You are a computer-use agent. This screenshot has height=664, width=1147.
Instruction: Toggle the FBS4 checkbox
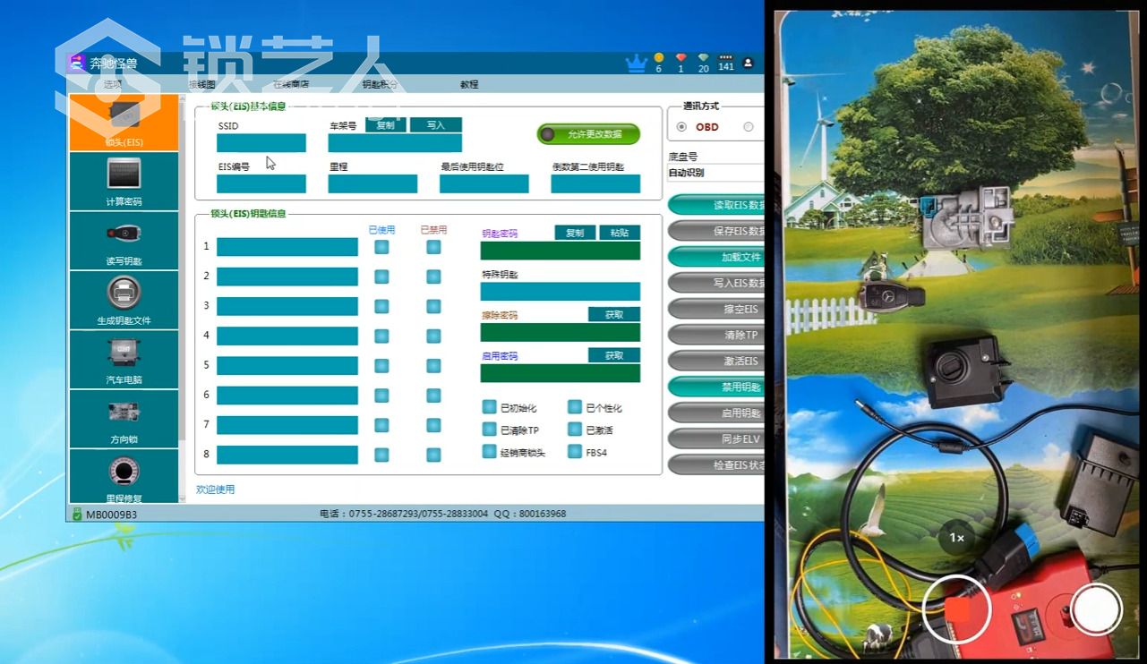[575, 452]
